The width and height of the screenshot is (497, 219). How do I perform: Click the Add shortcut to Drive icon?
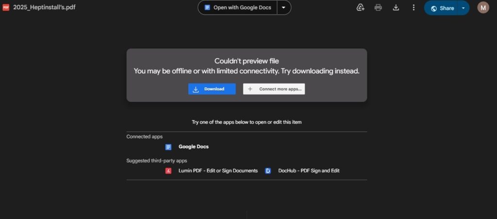[361, 8]
